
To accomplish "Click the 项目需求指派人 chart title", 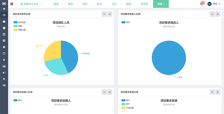I will (x=169, y=23).
